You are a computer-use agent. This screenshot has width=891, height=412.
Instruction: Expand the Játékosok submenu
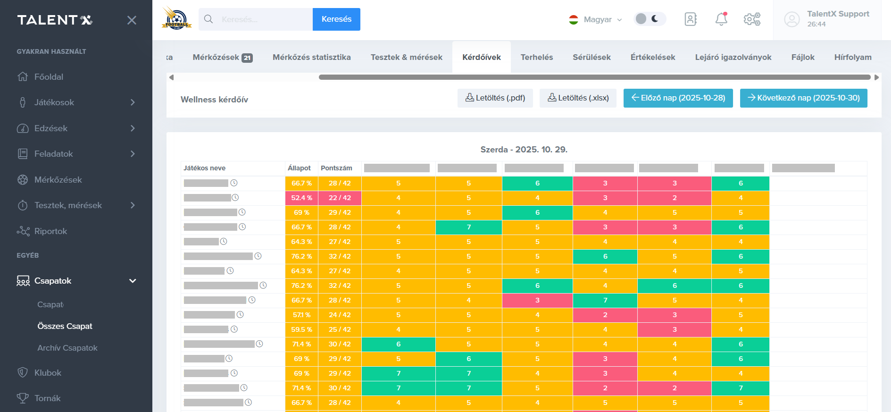click(x=133, y=102)
